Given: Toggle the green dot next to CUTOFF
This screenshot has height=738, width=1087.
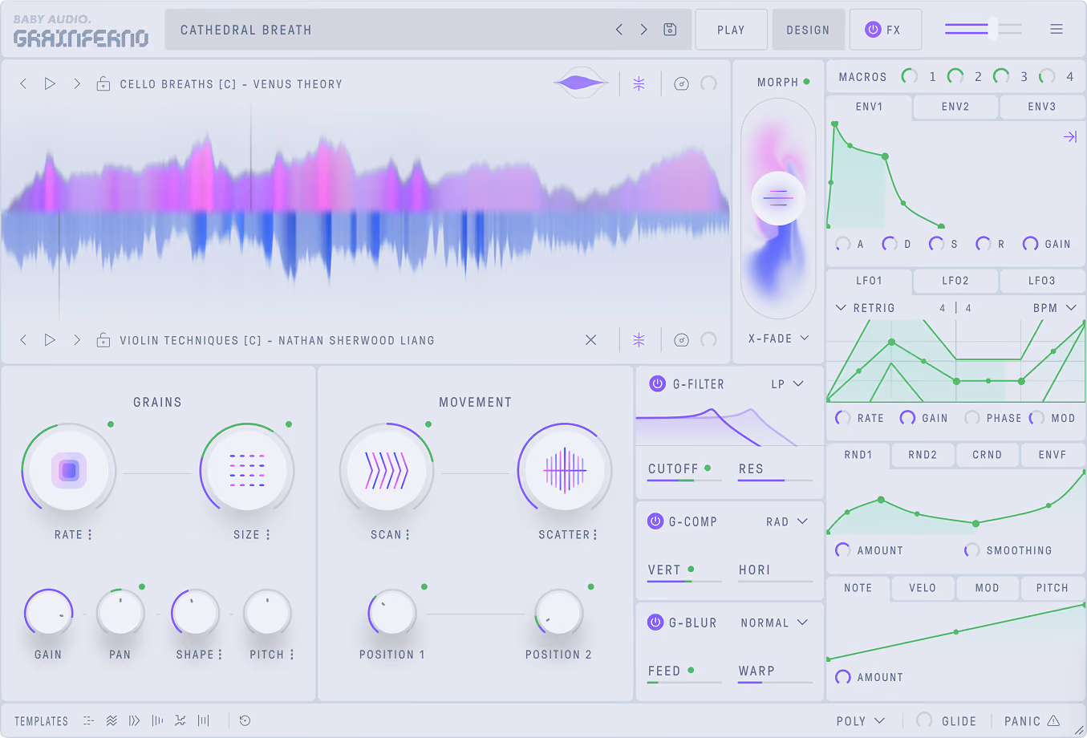Looking at the screenshot, I should 708,468.
